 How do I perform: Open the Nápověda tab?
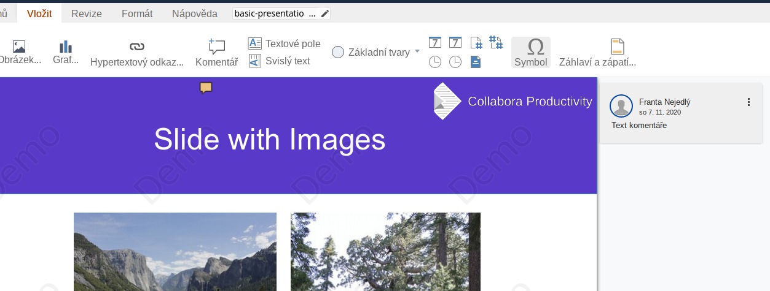click(194, 13)
